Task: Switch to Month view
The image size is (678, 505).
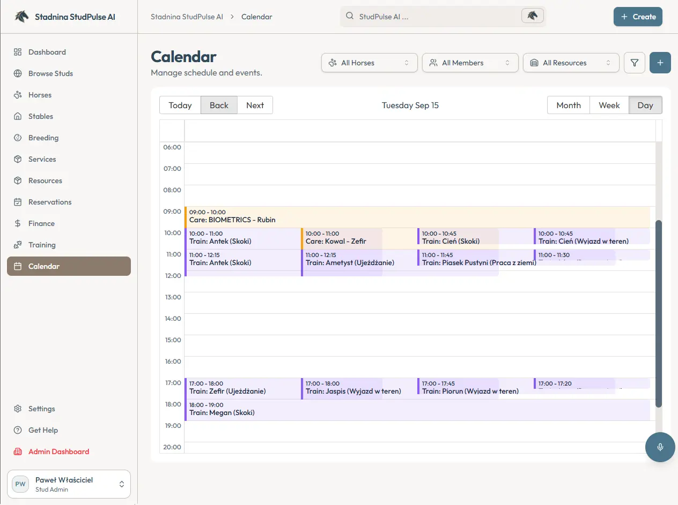Action: [x=569, y=105]
